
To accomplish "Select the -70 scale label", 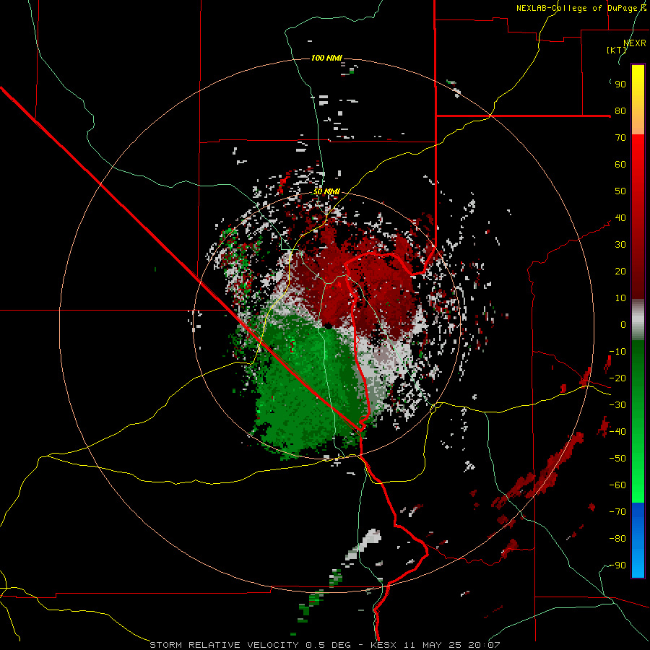I will [x=617, y=512].
